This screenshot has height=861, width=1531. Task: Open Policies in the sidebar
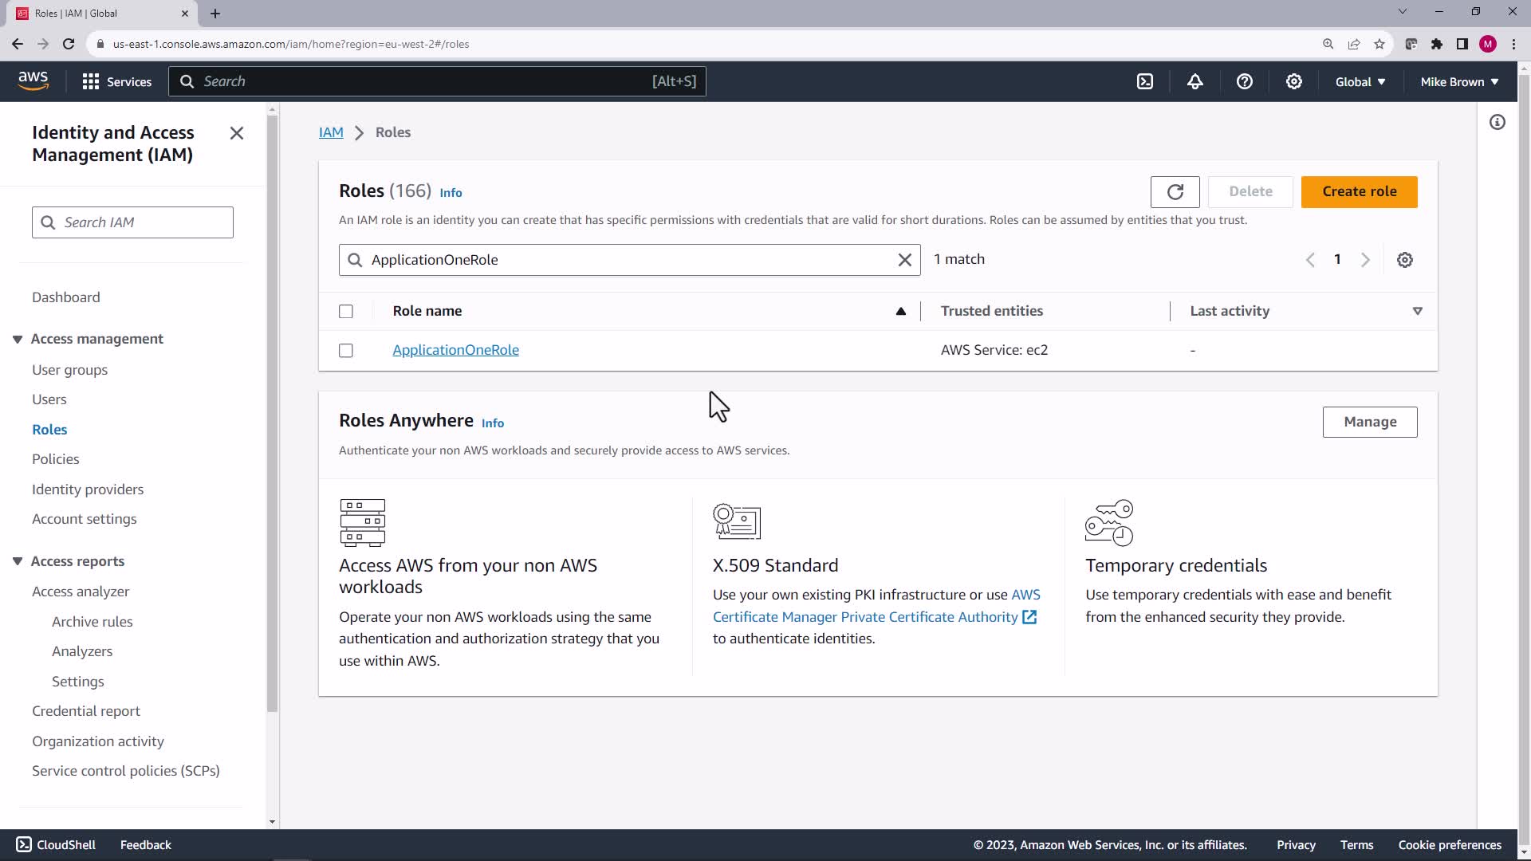coord(55,459)
